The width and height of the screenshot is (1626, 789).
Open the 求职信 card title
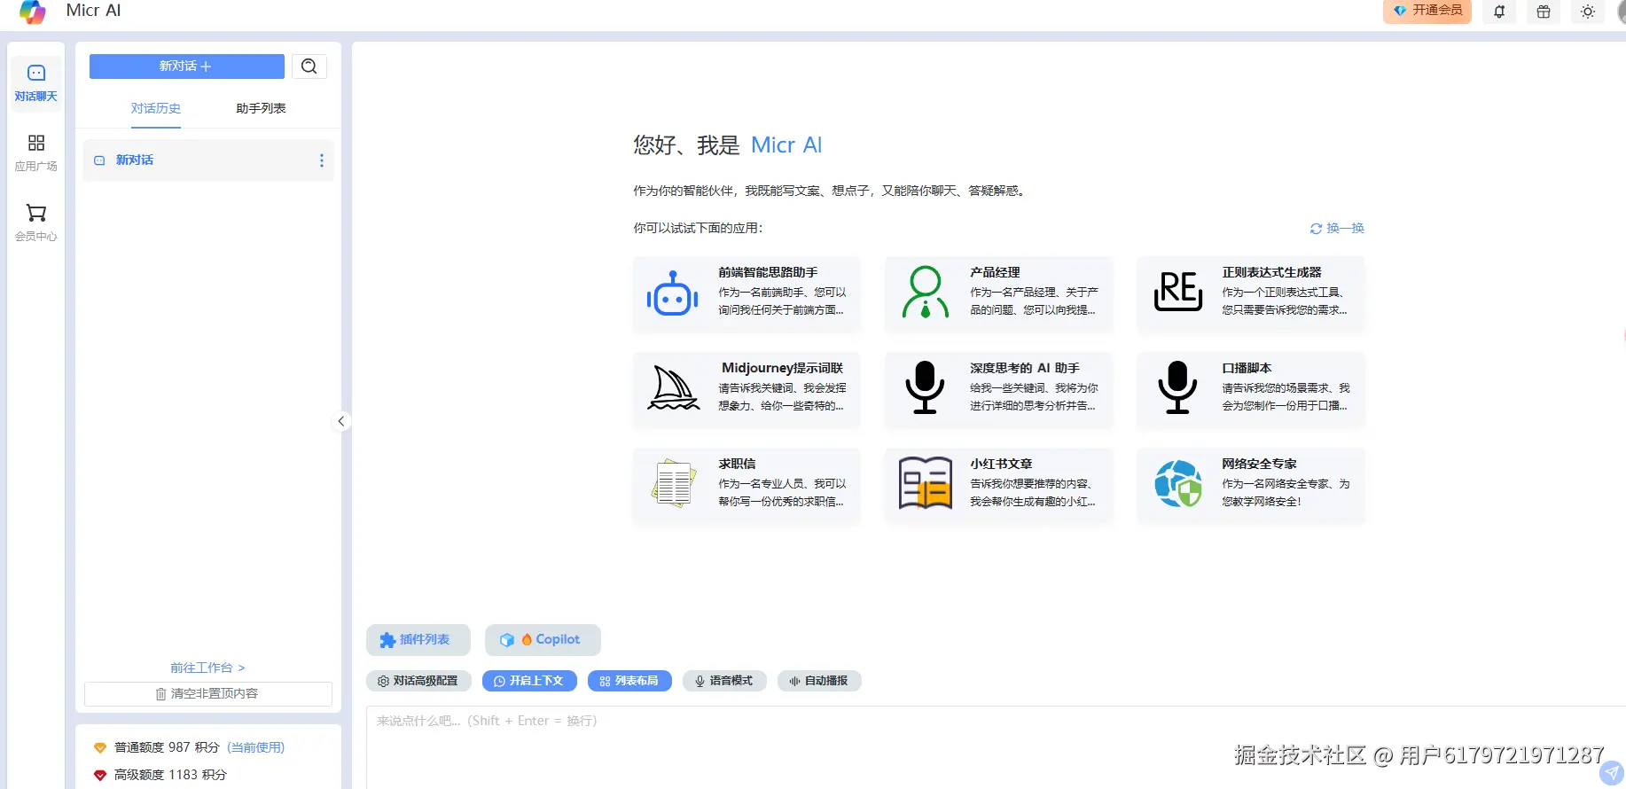click(737, 464)
